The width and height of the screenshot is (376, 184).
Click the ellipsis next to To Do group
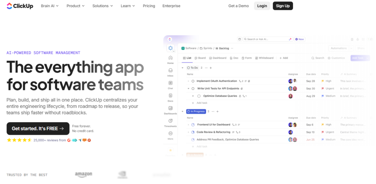coord(206,68)
